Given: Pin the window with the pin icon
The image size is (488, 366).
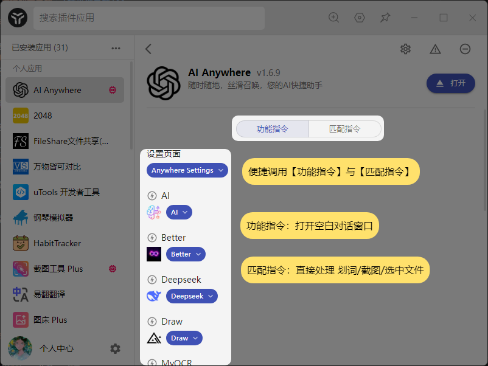Looking at the screenshot, I should tap(385, 18).
